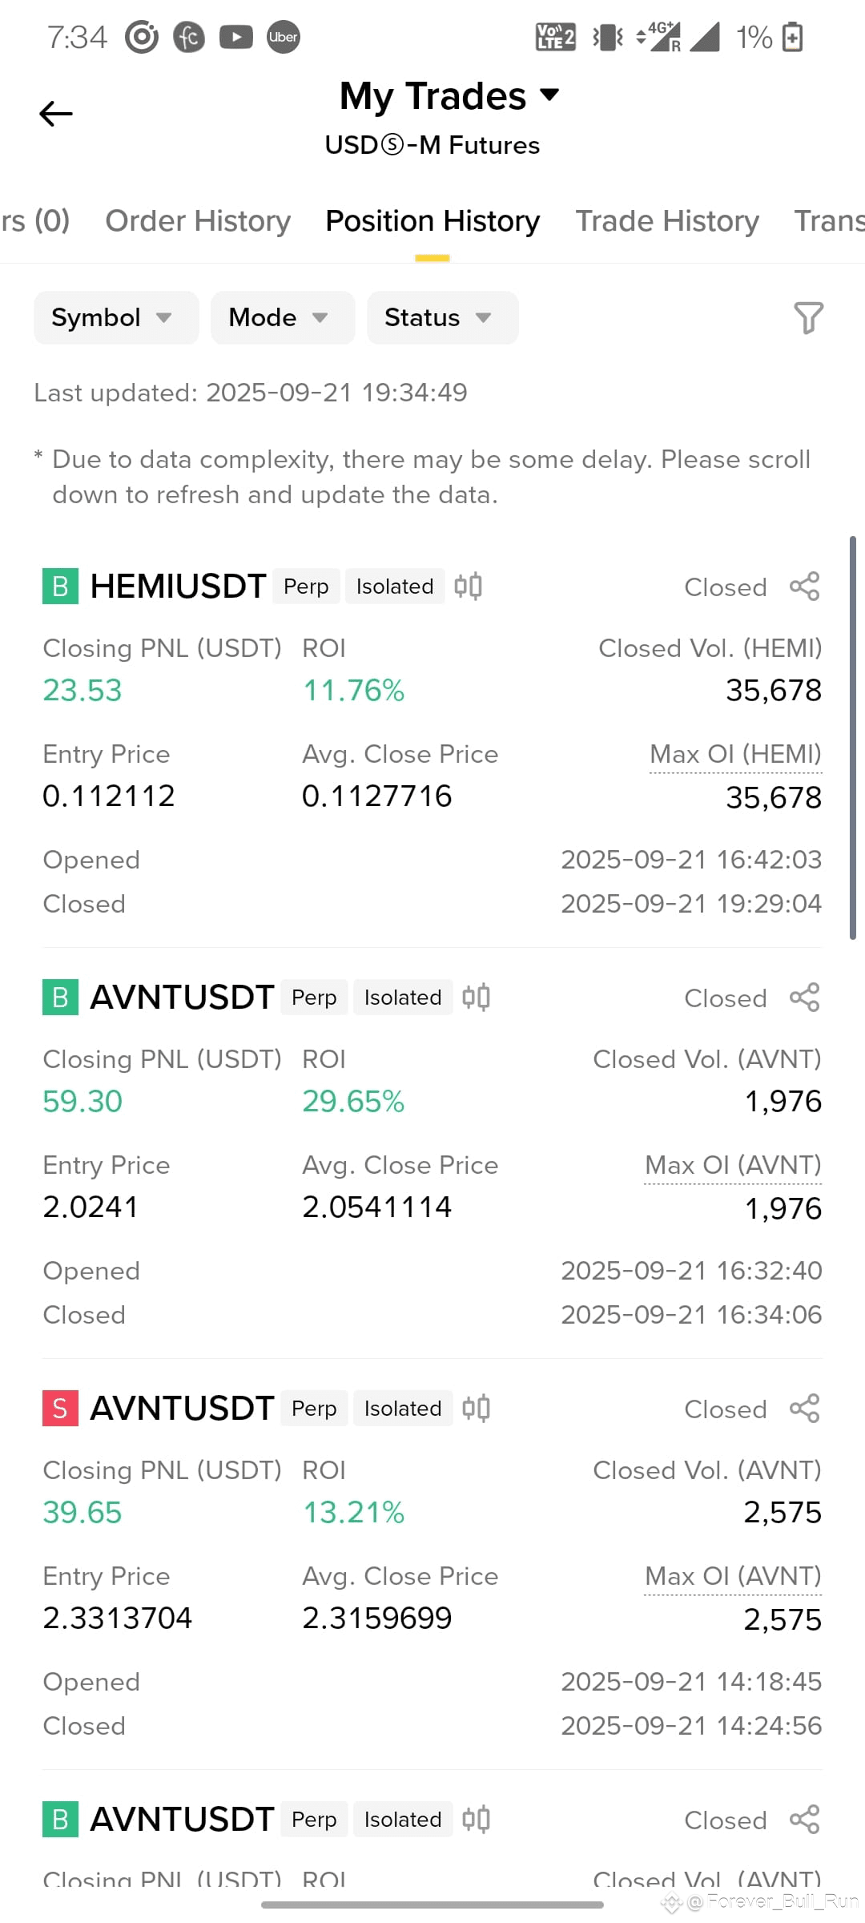Image resolution: width=865 pixels, height=1923 pixels.
Task: Switch to the Order History tab
Action: click(x=198, y=221)
